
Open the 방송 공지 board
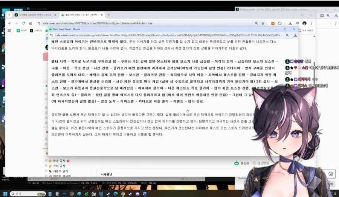pos(59,161)
